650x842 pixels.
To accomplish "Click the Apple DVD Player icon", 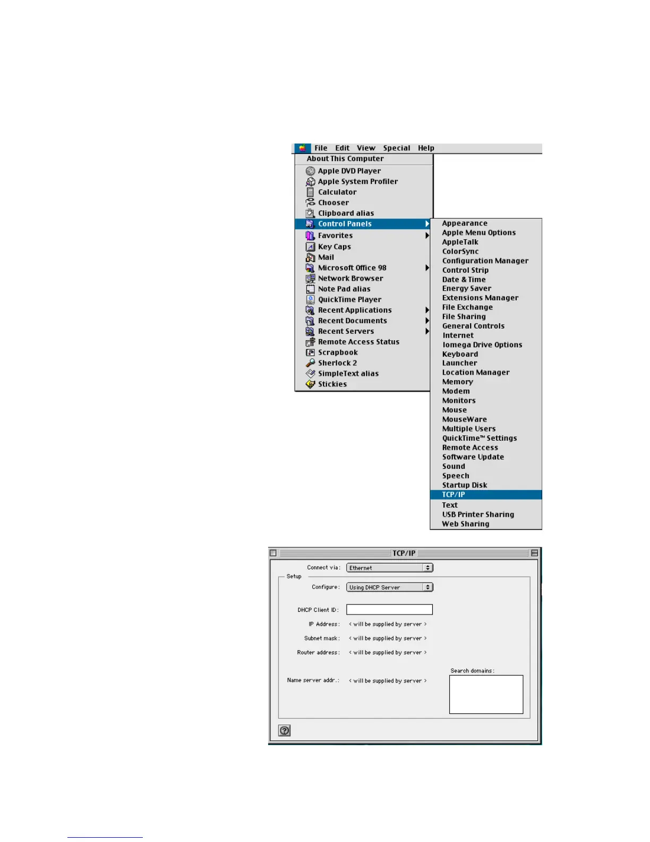I will tap(311, 171).
